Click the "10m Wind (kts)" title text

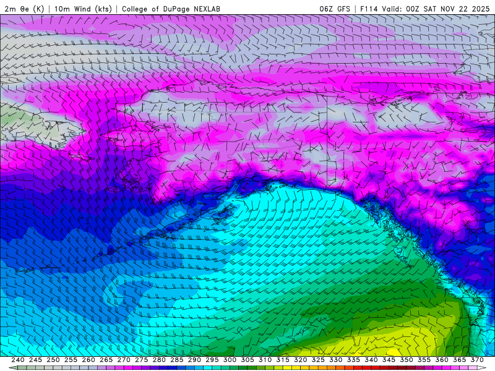(x=83, y=9)
